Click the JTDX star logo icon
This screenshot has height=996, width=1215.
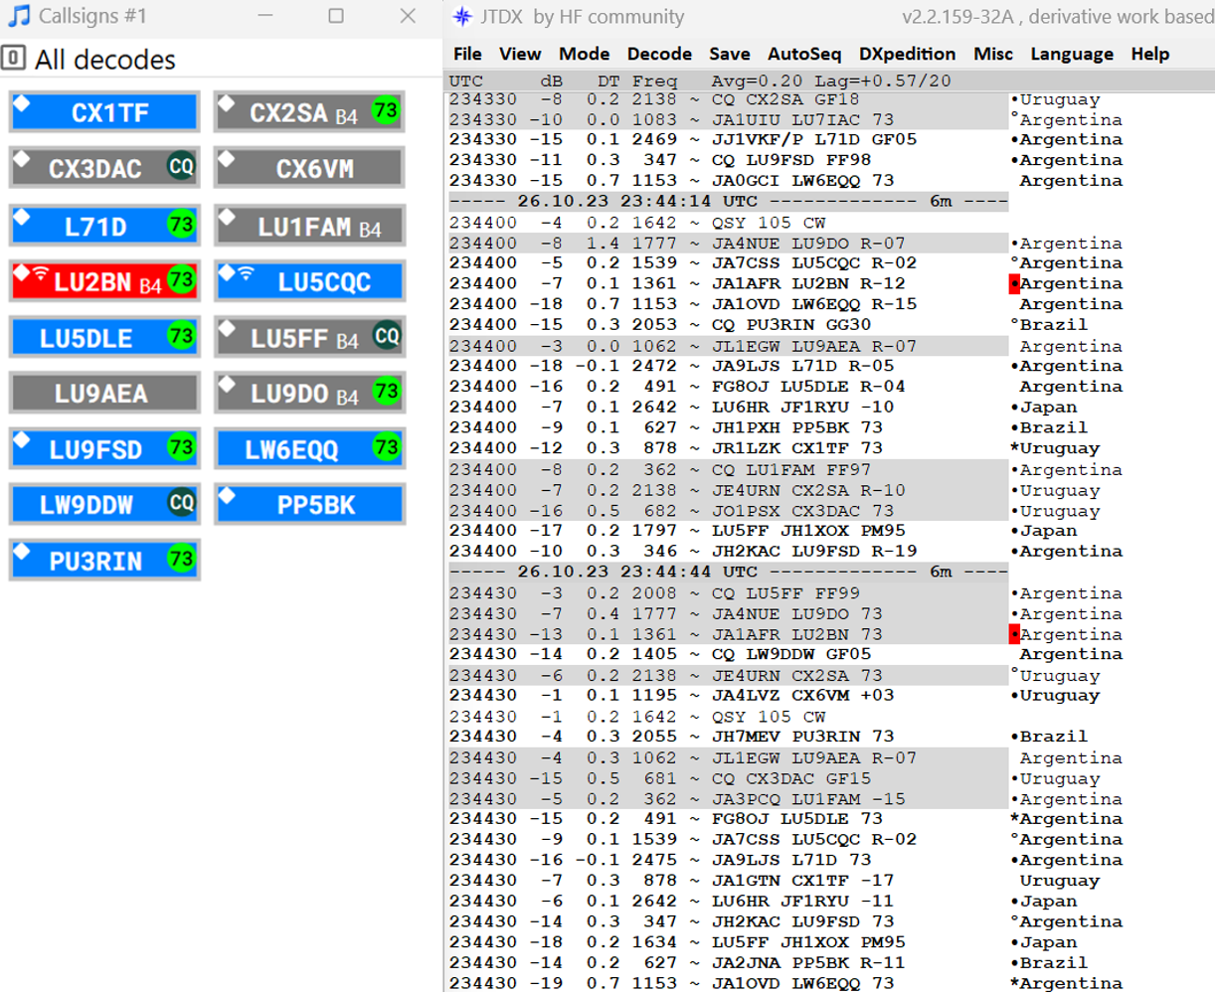[x=461, y=16]
